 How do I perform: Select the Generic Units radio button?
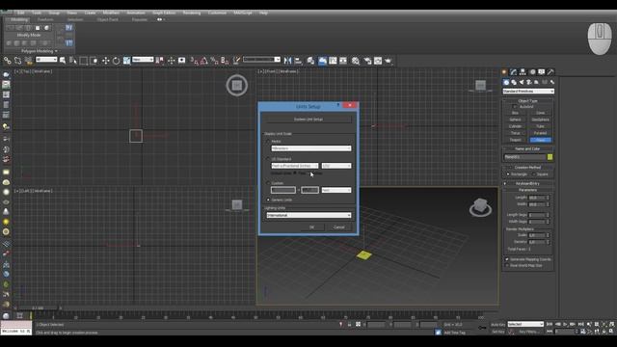coord(268,200)
